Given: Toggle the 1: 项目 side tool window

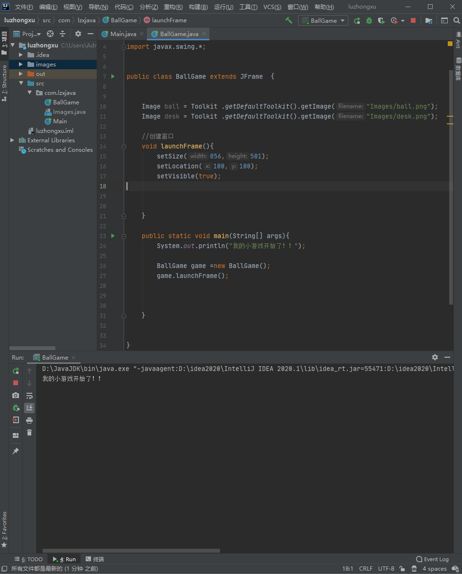Looking at the screenshot, I should click(4, 43).
